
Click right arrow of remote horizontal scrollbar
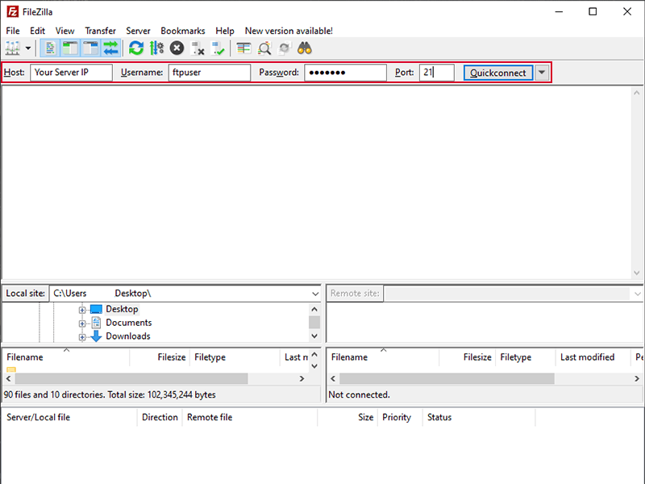(637, 378)
